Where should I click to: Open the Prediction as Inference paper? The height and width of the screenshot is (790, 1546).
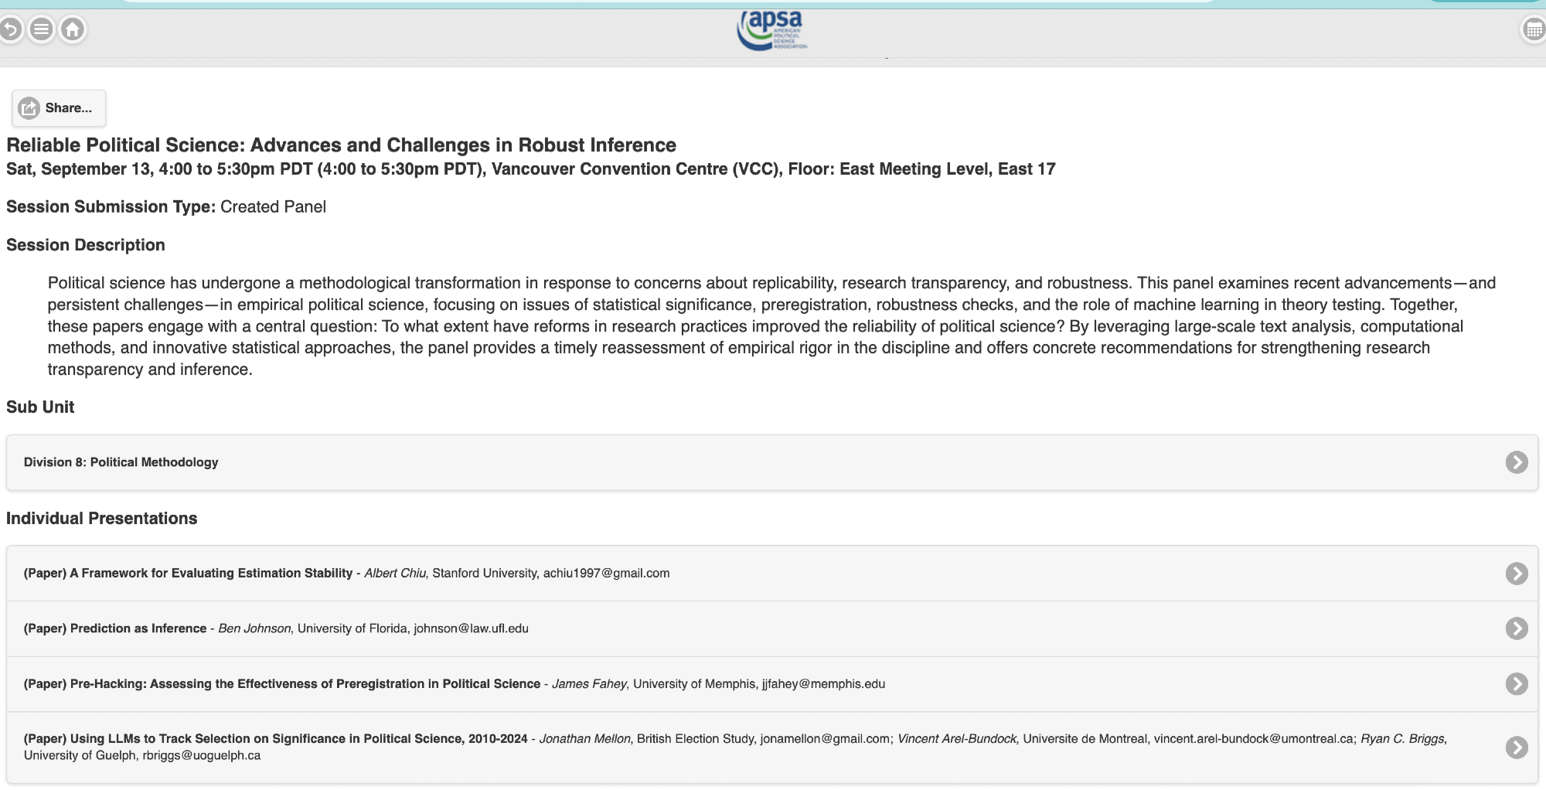click(x=138, y=628)
